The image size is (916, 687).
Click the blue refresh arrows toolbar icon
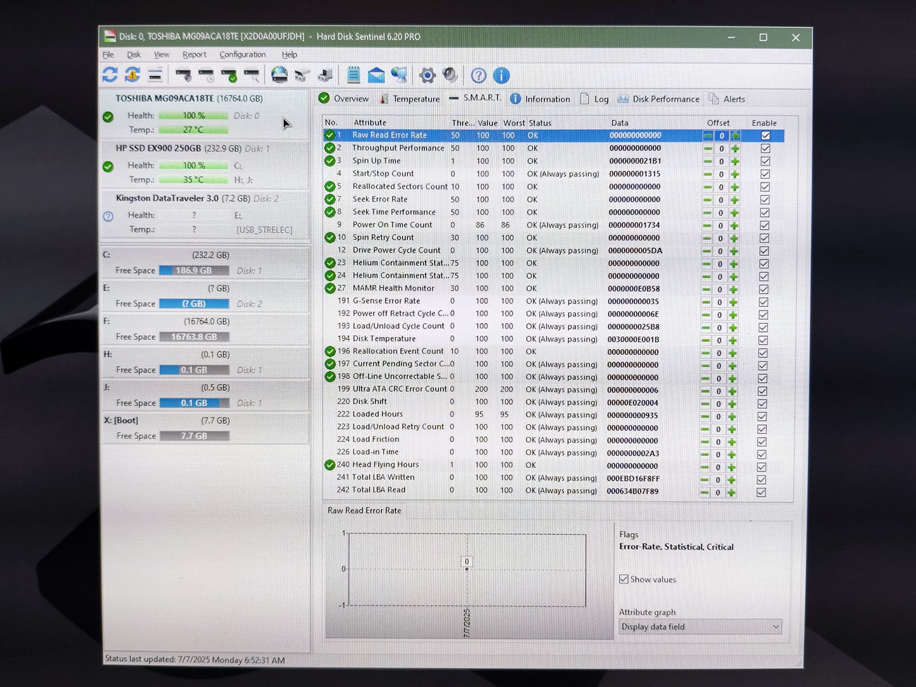point(110,75)
